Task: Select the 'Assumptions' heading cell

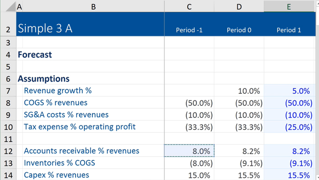Action: pos(44,79)
